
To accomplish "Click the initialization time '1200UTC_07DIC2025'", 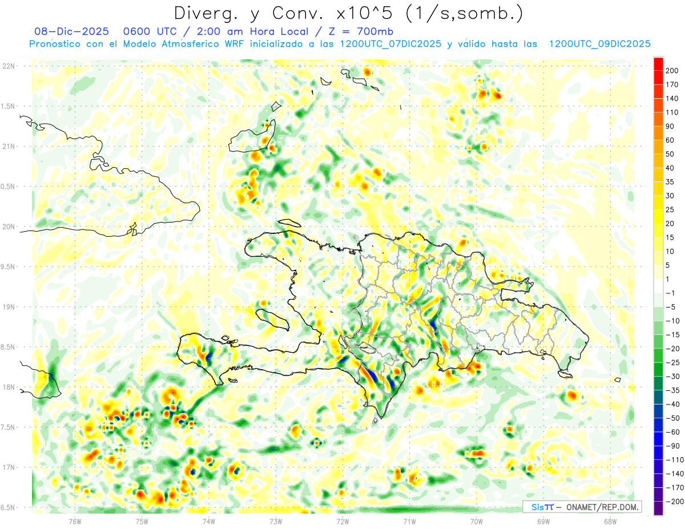I will 390,44.
